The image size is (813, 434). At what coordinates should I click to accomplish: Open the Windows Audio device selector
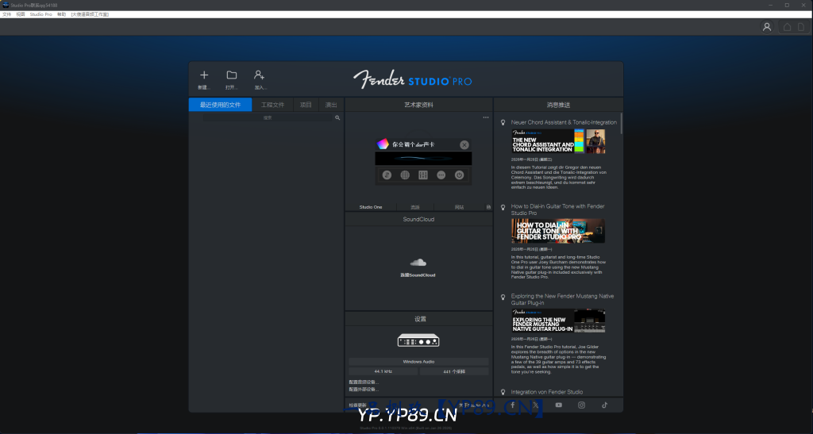(418, 362)
